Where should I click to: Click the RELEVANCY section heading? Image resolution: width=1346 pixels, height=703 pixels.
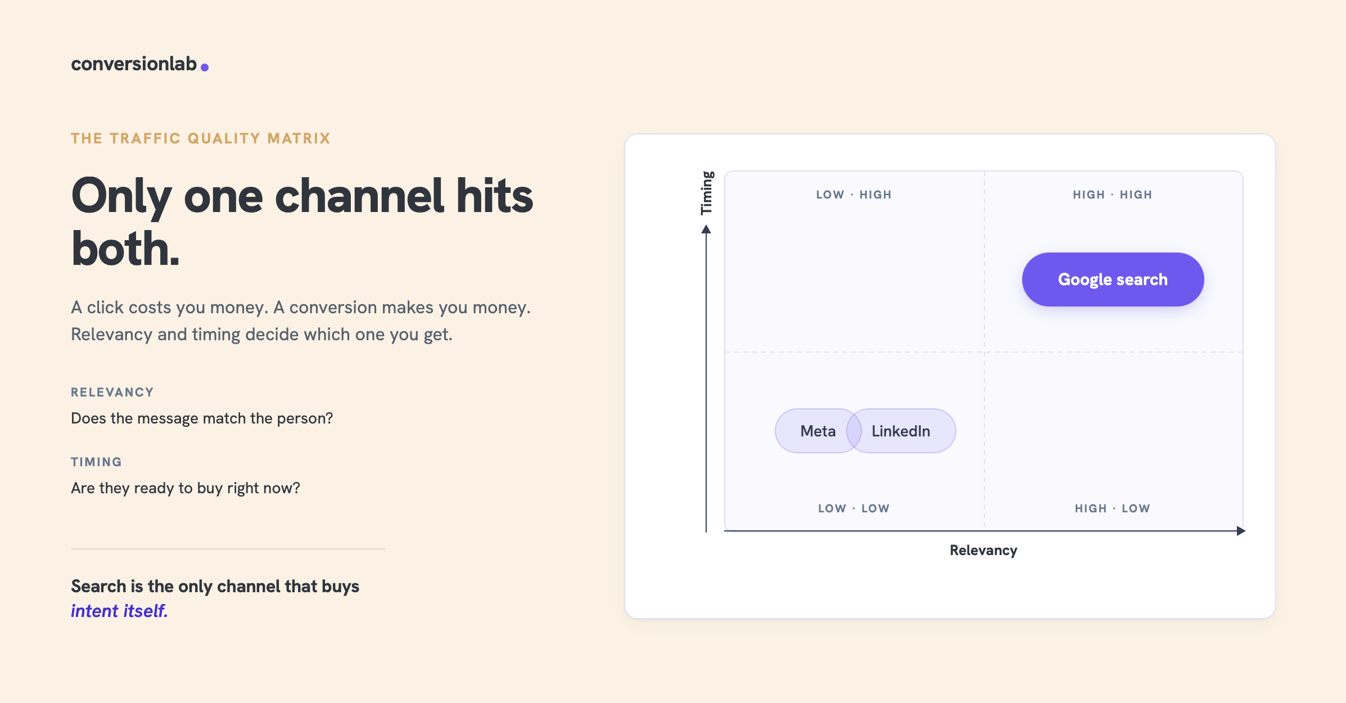click(112, 393)
